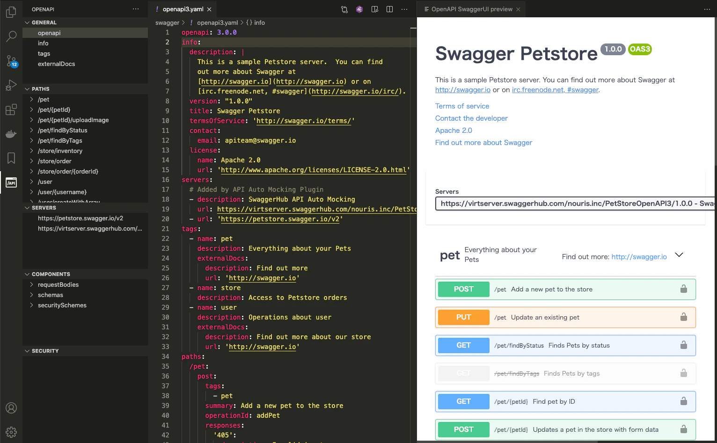This screenshot has width=717, height=443.
Task: Collapse the SERVERS section
Action: point(27,208)
